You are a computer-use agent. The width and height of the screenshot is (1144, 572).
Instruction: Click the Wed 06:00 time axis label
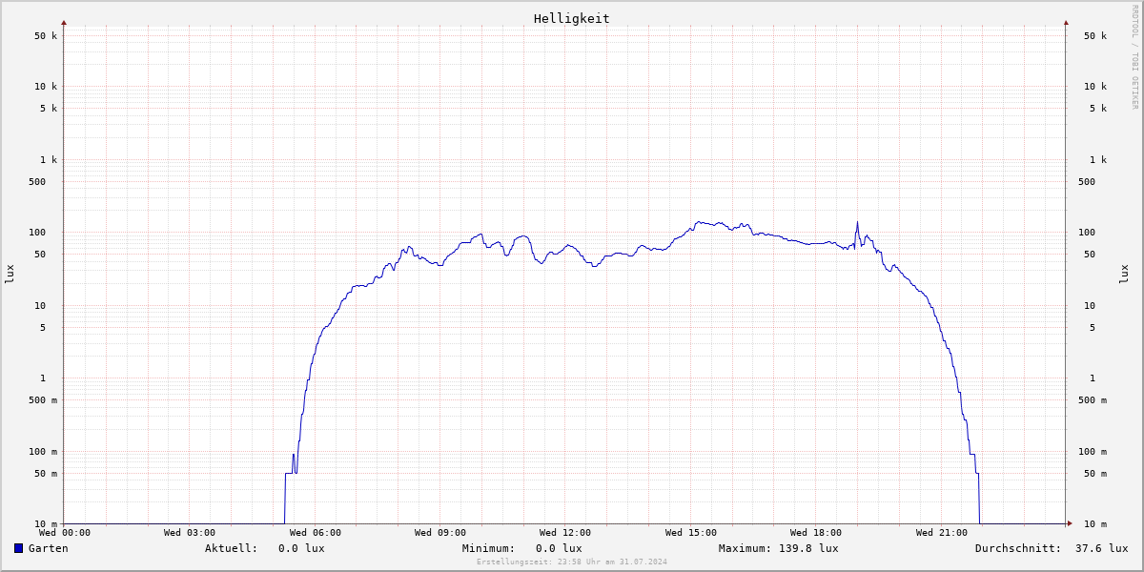[316, 533]
